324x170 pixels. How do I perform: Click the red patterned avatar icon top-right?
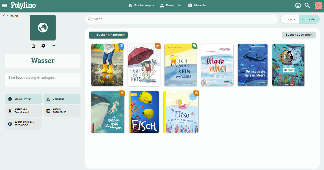coord(318,5)
